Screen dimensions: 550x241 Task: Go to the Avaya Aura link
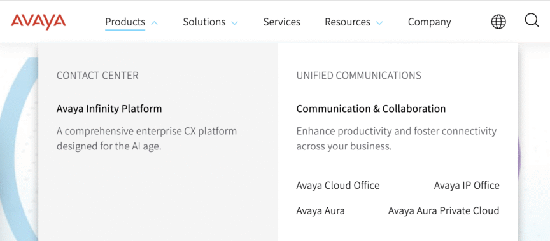pos(321,211)
